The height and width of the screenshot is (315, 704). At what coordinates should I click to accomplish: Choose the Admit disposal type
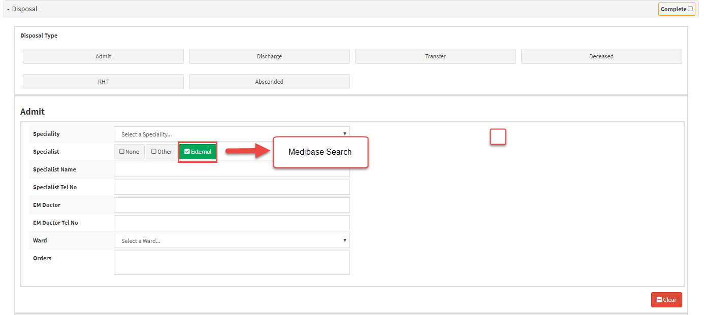103,56
